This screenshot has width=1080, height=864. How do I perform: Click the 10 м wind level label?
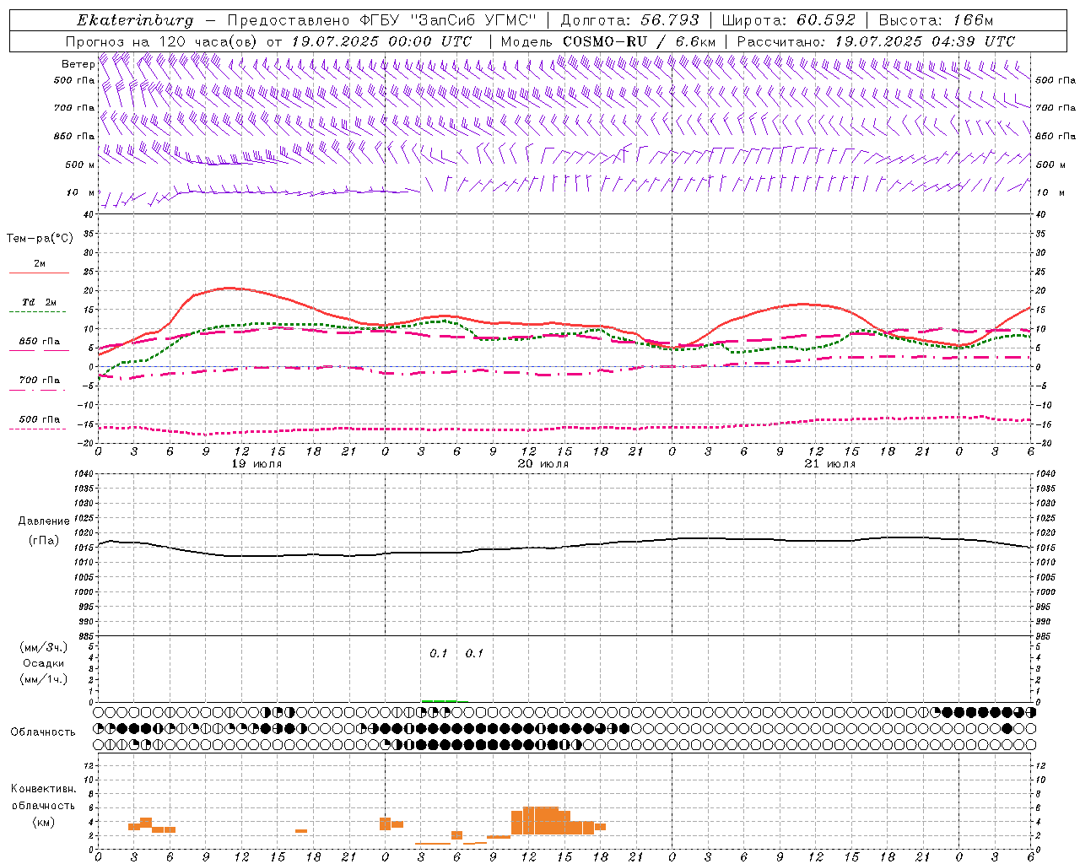coord(81,192)
